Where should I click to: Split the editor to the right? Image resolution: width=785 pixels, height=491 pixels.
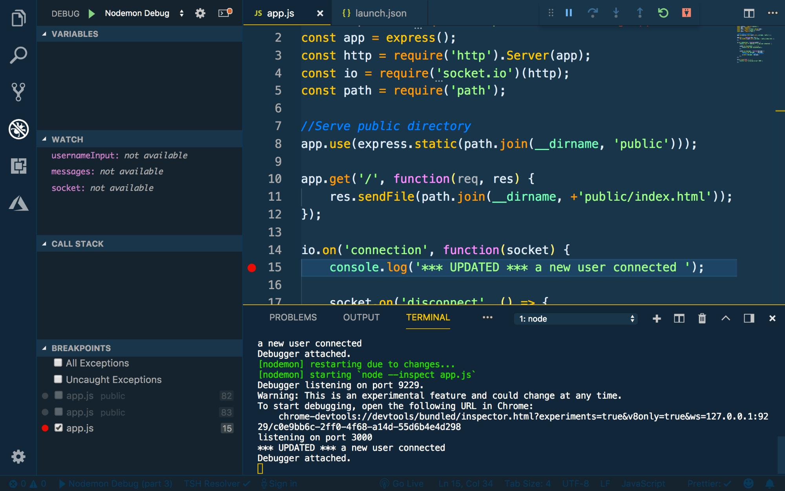(x=749, y=13)
